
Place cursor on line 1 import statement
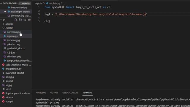pyautogui.click(x=77, y=7)
